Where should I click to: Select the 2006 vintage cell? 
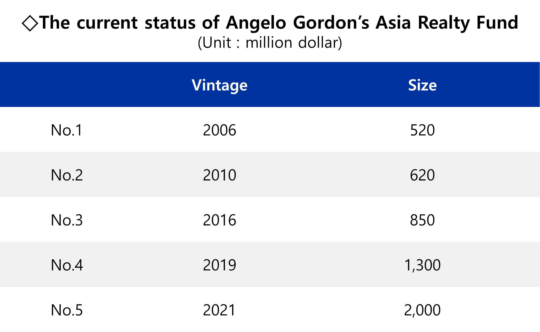click(x=220, y=130)
